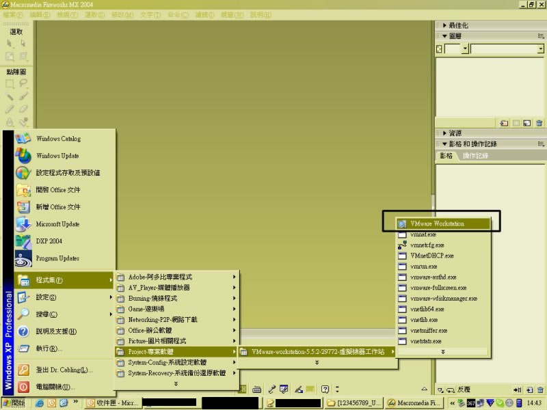
Task: Open 開啟 Office 文件
Action: [64, 190]
